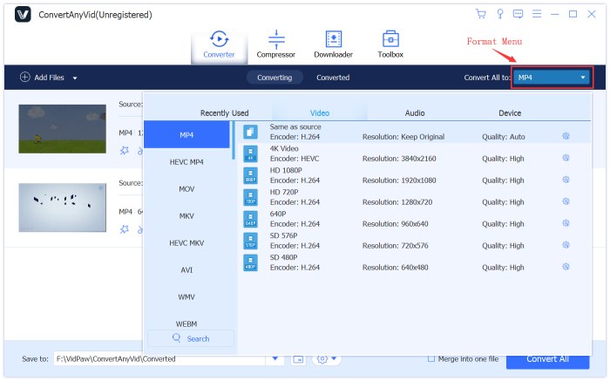This screenshot has width=610, height=381.
Task: Select the birds video thumbnail
Action: point(62,208)
